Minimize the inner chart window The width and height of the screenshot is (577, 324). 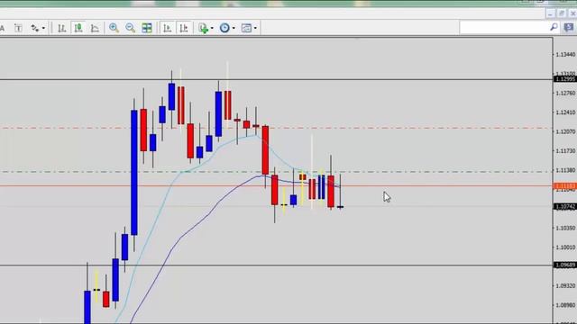click(x=550, y=13)
